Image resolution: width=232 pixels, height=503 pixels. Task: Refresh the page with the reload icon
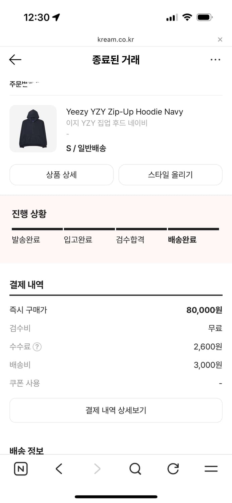(x=173, y=468)
